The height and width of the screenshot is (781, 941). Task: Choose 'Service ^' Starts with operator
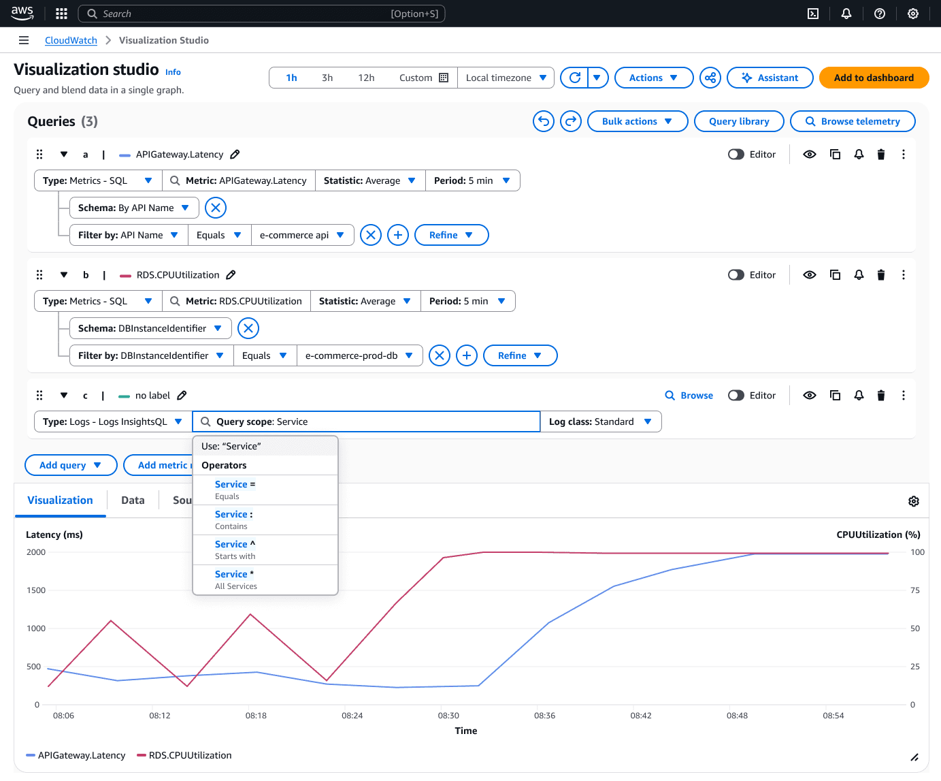265,549
